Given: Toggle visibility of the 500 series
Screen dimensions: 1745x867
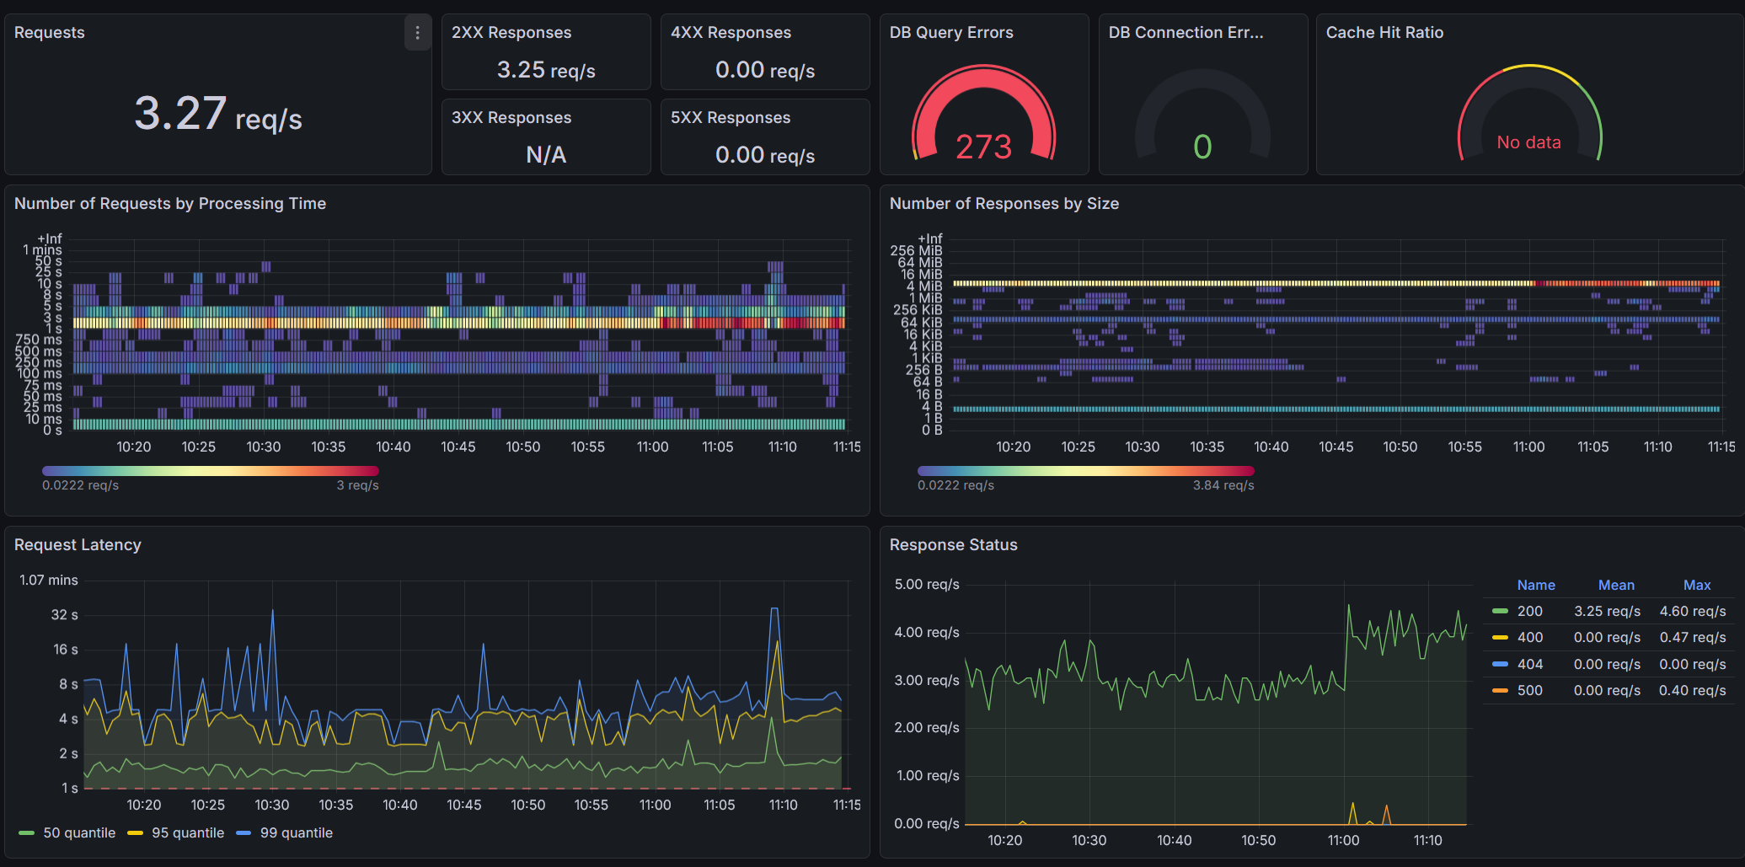Looking at the screenshot, I should pyautogui.click(x=1529, y=690).
